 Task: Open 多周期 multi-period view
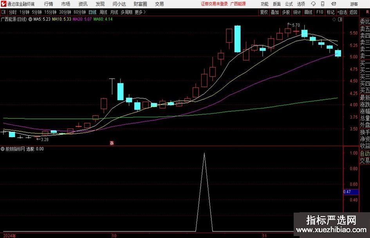126,12
